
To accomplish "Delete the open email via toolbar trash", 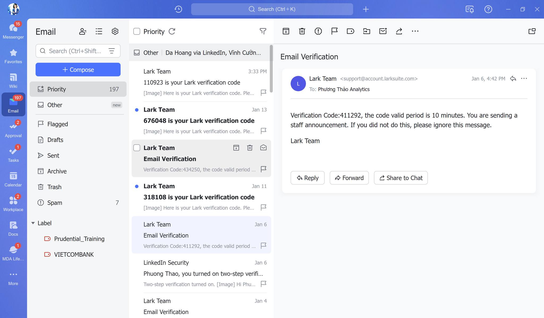I will pyautogui.click(x=302, y=31).
